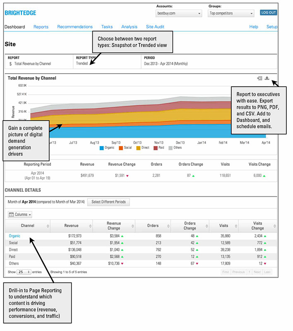Open the Columns dropdown menu
This screenshot has width=293, height=331.
[x=20, y=215]
